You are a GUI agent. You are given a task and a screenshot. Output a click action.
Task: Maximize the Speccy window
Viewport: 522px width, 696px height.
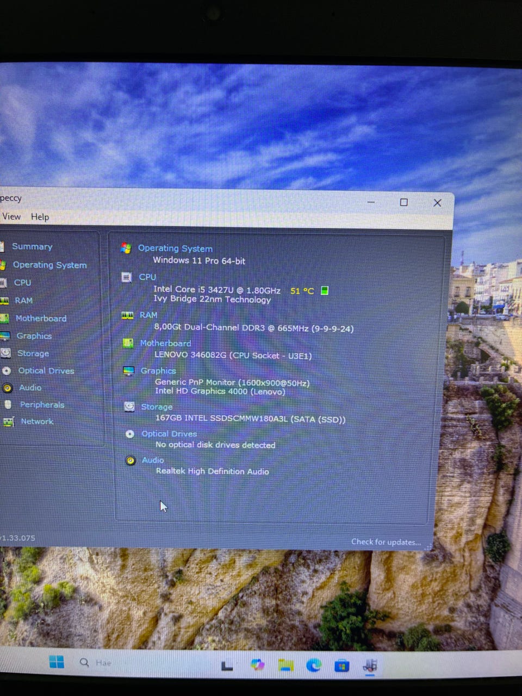403,202
